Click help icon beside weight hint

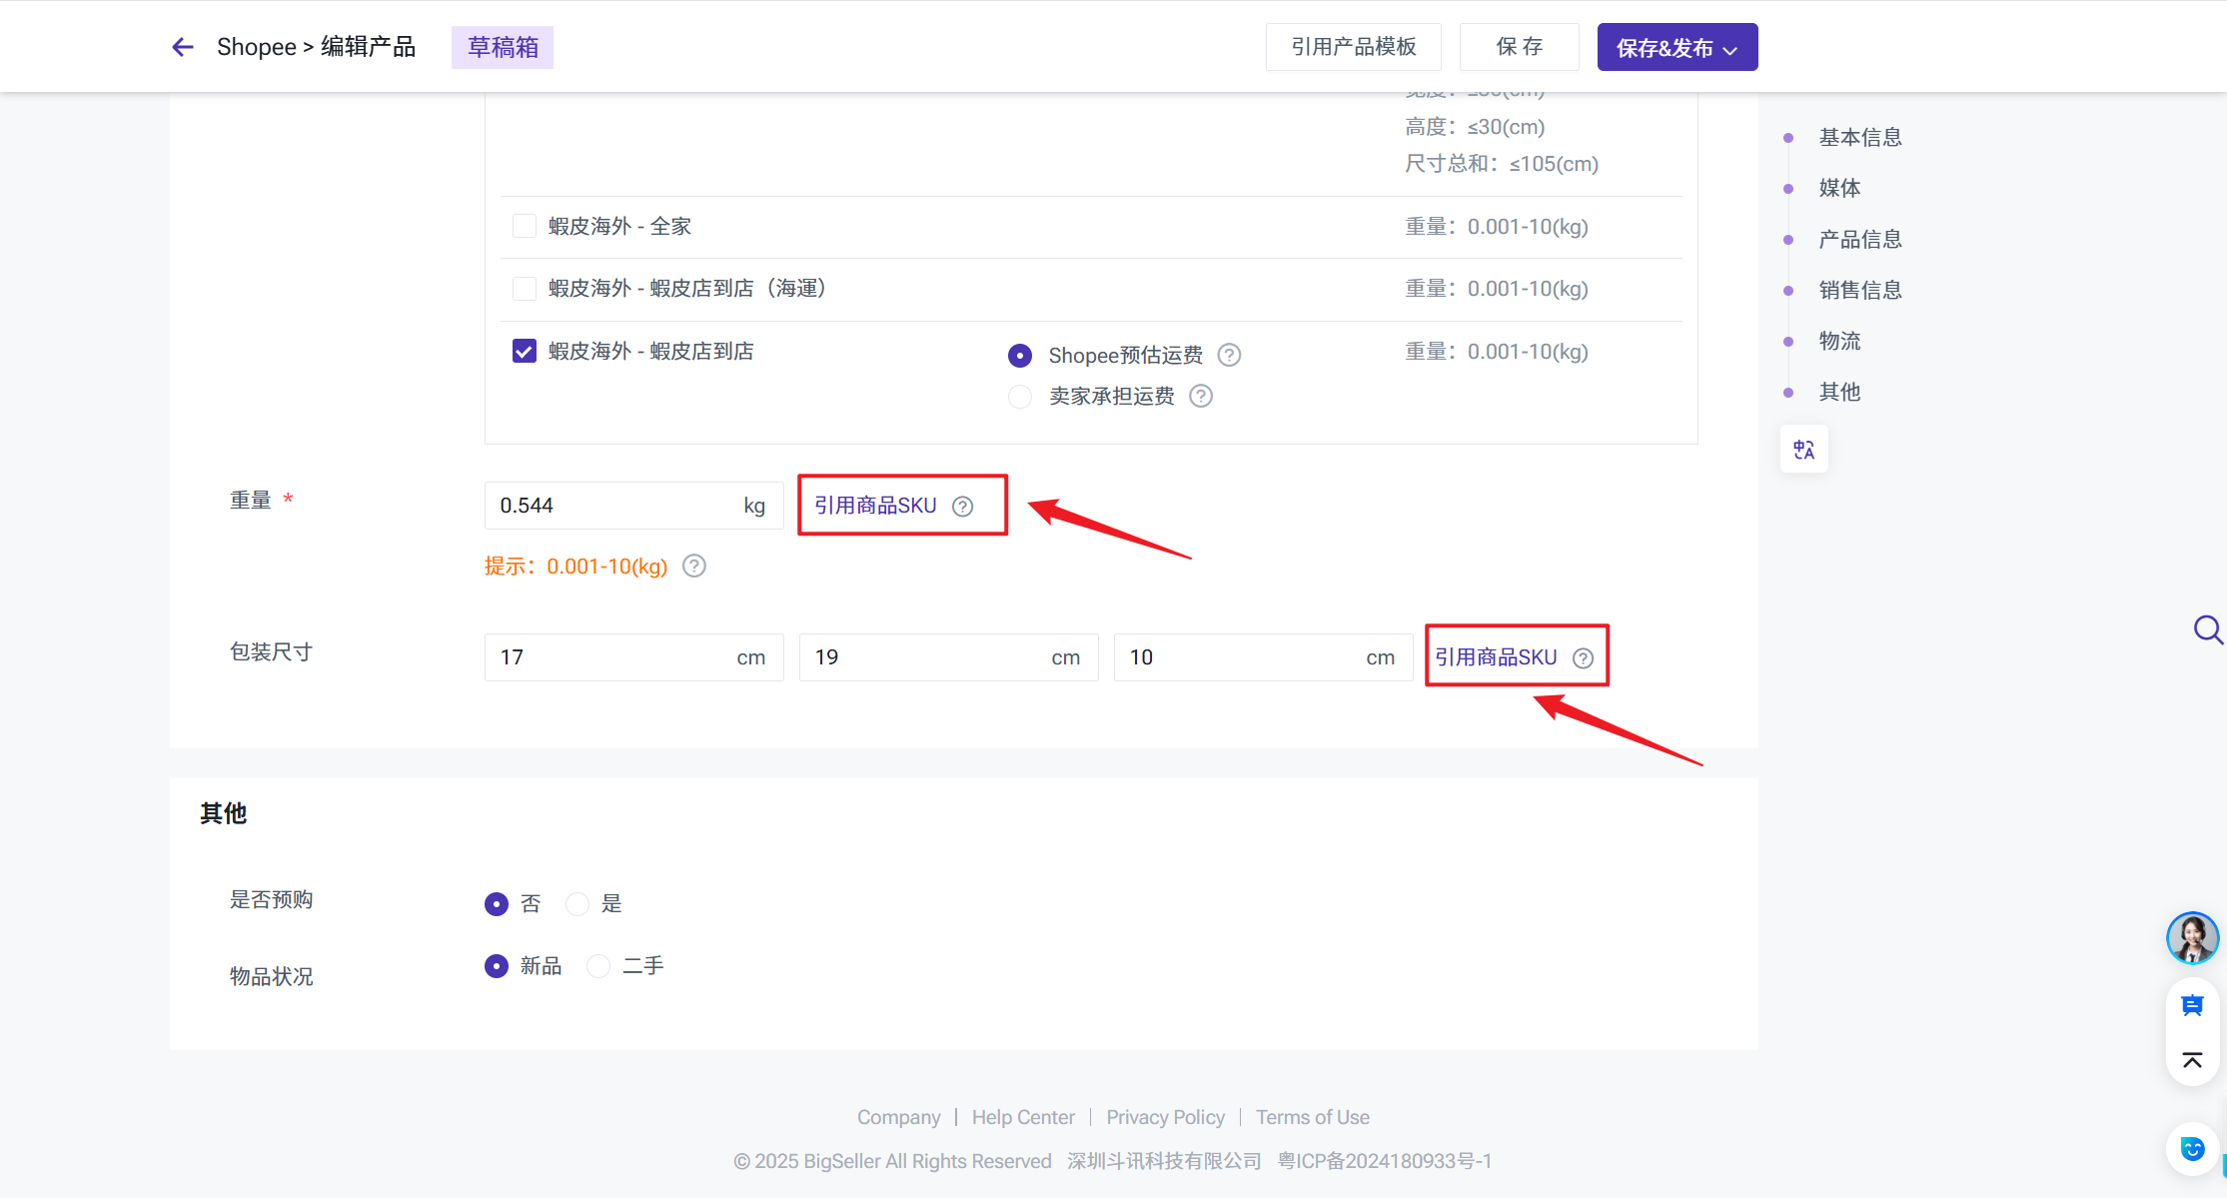click(x=693, y=567)
